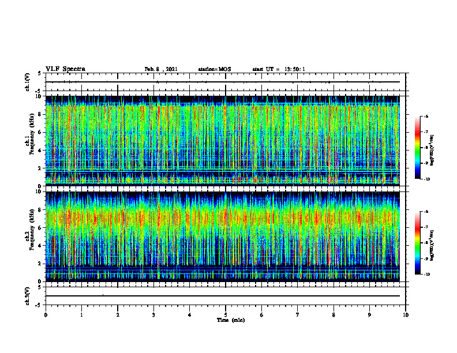Click time axis tick label "1"

(81, 314)
